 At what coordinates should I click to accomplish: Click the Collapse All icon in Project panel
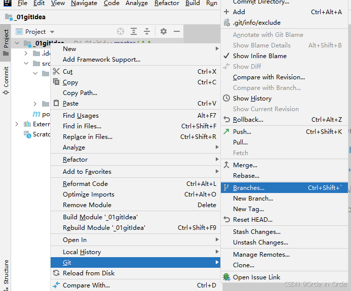[x=147, y=31]
